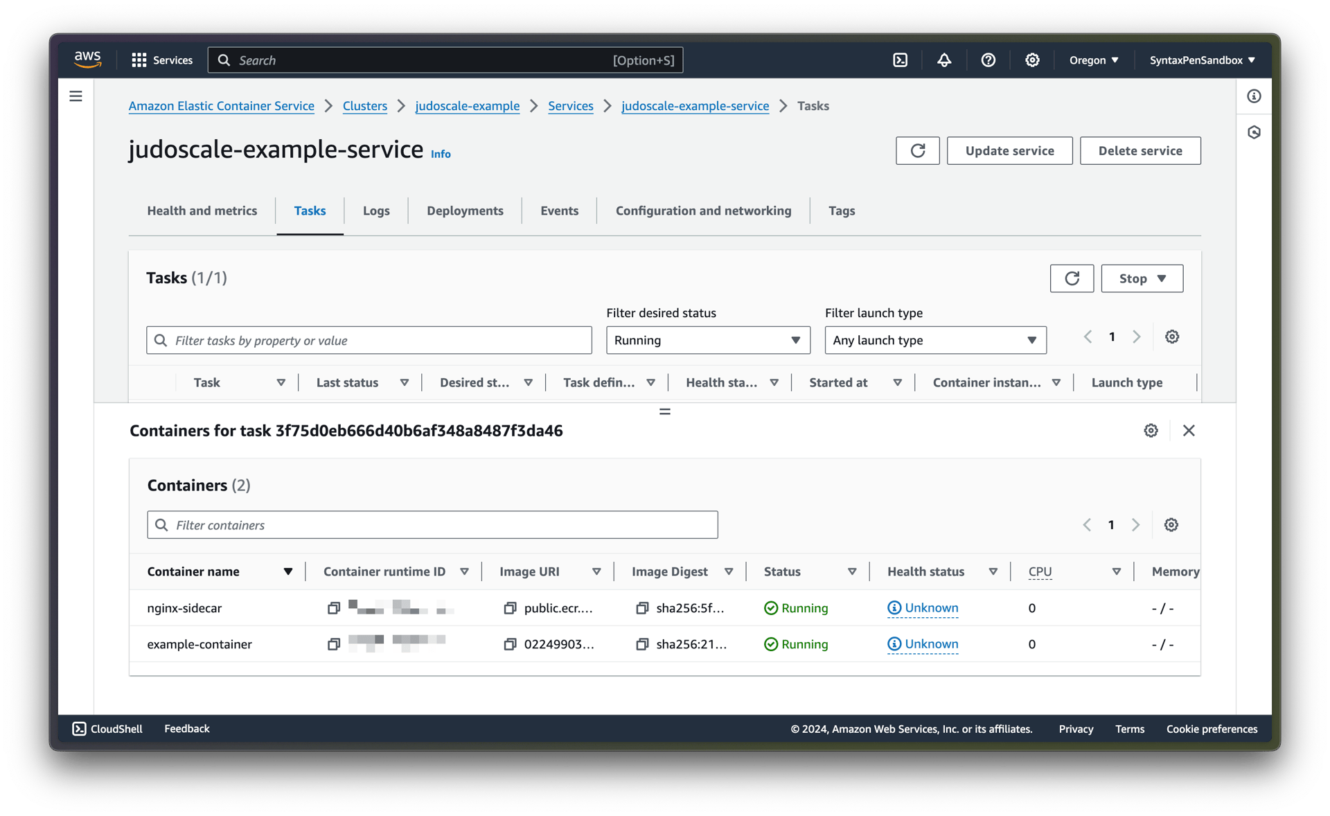Screen dimensions: 1330x816
Task: Open the Any launch type dropdown
Action: pos(935,340)
